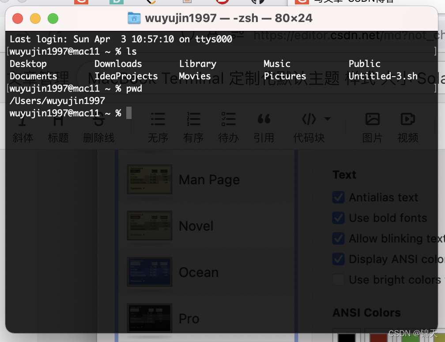
Task: Click '/Users/wuyujin1997' path output
Action: coord(57,101)
